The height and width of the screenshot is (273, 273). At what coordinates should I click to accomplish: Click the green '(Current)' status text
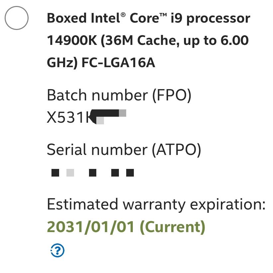pyautogui.click(x=172, y=227)
